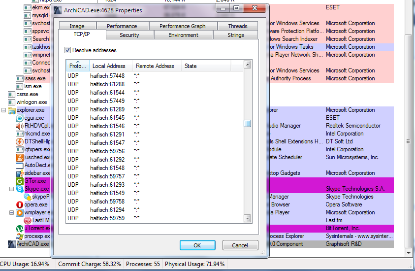Sort by the State column header
Viewport: 415px width, 271px height.
(206, 66)
